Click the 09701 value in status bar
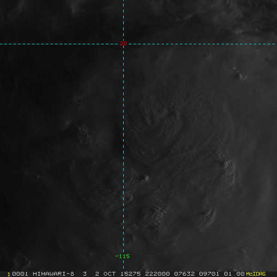Screen dimensions: 277x277 coord(209,274)
